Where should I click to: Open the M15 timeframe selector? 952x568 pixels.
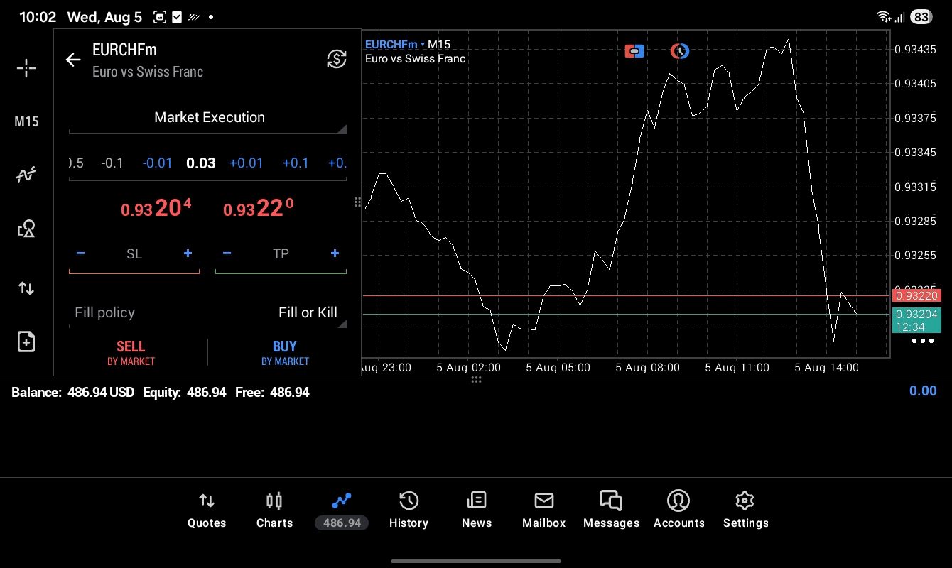tap(26, 121)
